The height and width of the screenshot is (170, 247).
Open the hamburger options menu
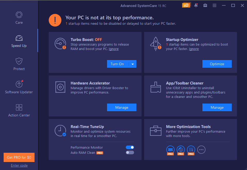[x=215, y=5]
